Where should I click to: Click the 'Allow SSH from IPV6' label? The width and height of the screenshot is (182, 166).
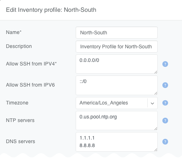[x=30, y=85]
